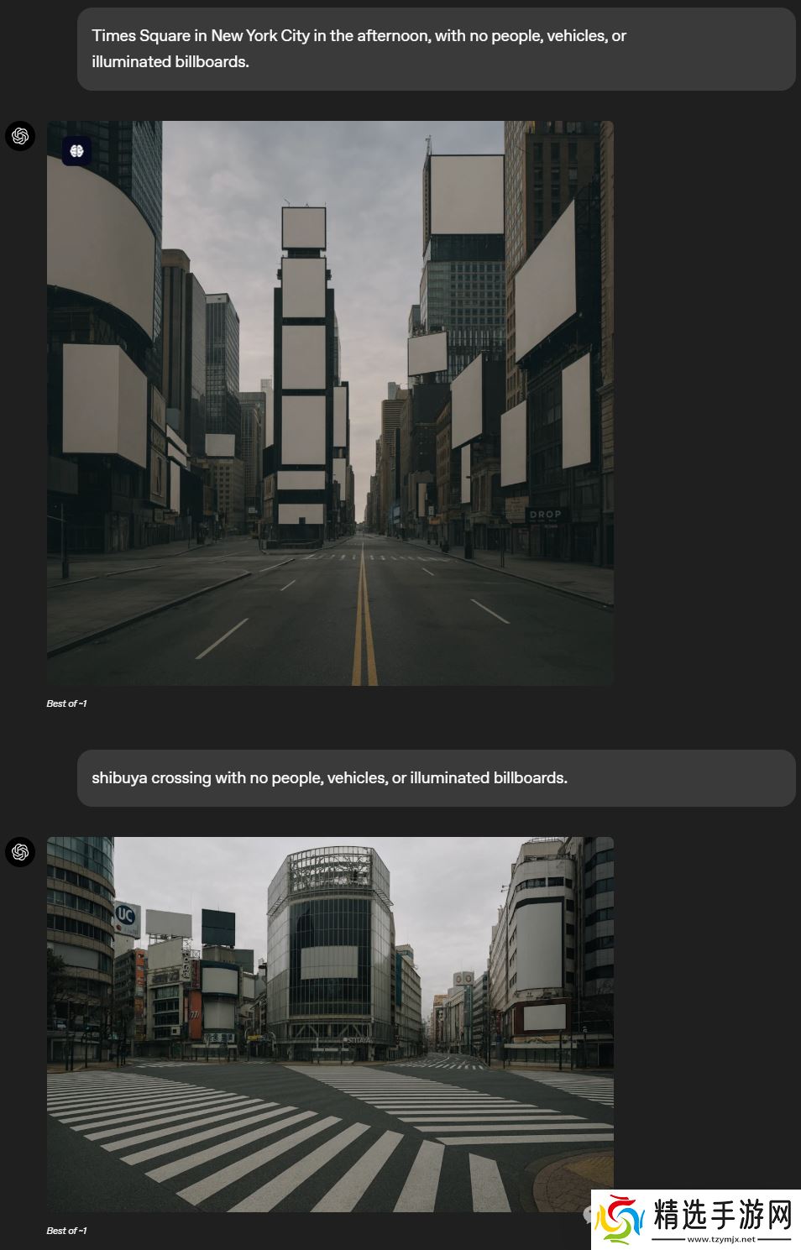Open the generated Times Square image

(330, 403)
